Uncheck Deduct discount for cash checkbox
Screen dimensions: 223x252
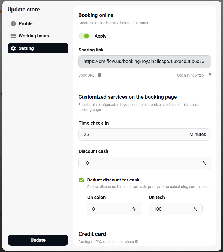tap(81, 180)
